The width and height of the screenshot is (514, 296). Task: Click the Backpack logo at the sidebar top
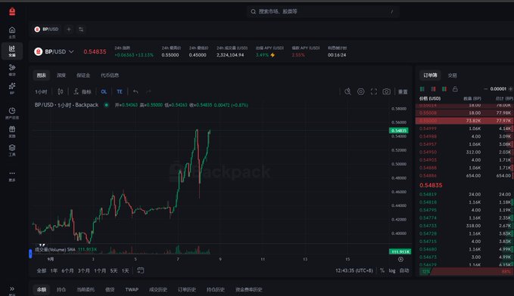pos(12,12)
